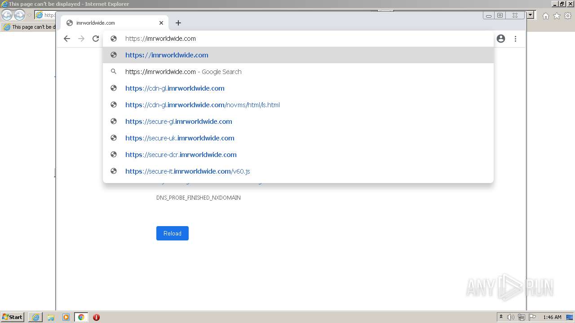The width and height of the screenshot is (575, 323).
Task: Open Internet Explorer favorites star
Action: click(x=557, y=16)
